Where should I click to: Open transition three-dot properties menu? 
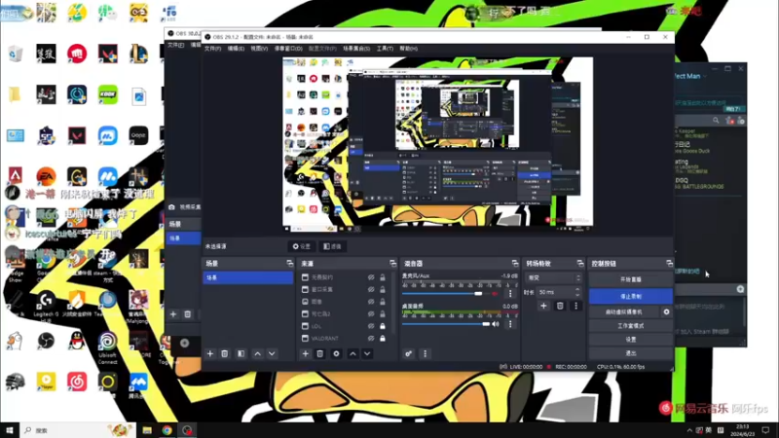pos(576,306)
